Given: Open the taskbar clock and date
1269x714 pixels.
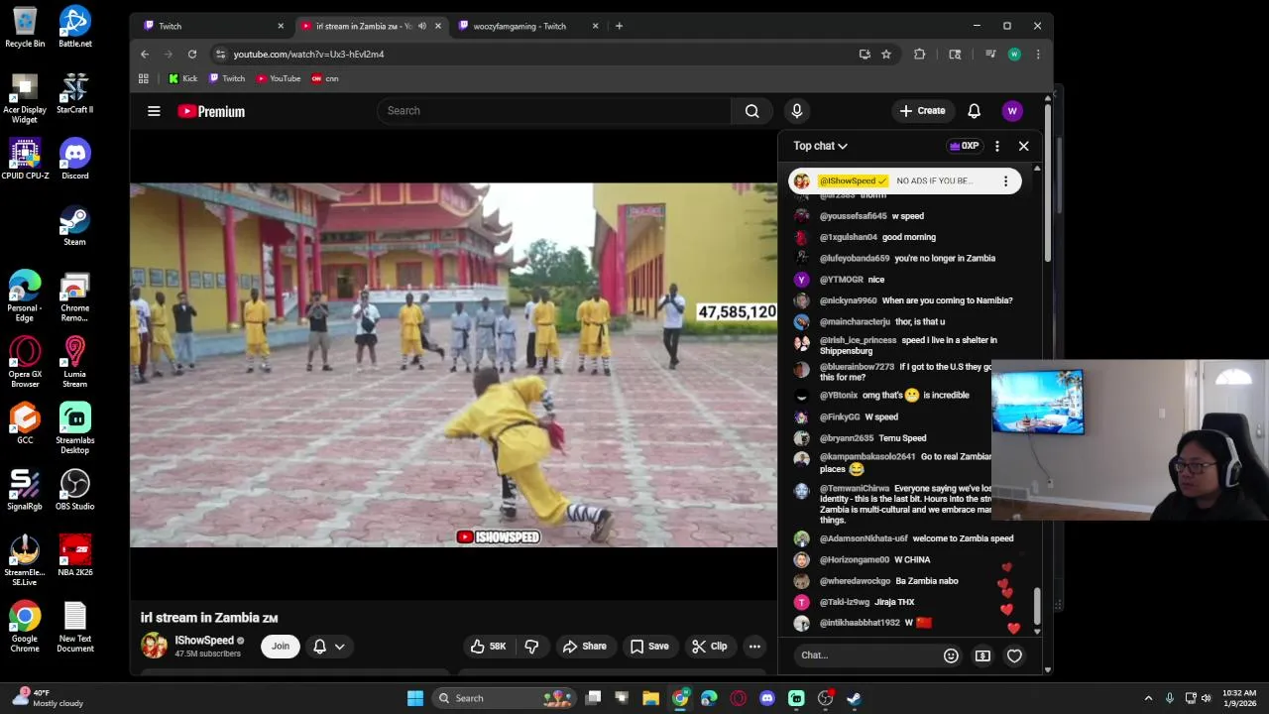Looking at the screenshot, I should pyautogui.click(x=1239, y=698).
